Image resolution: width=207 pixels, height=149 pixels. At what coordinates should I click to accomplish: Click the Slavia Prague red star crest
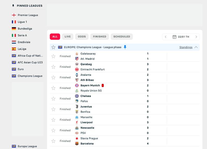(77, 138)
